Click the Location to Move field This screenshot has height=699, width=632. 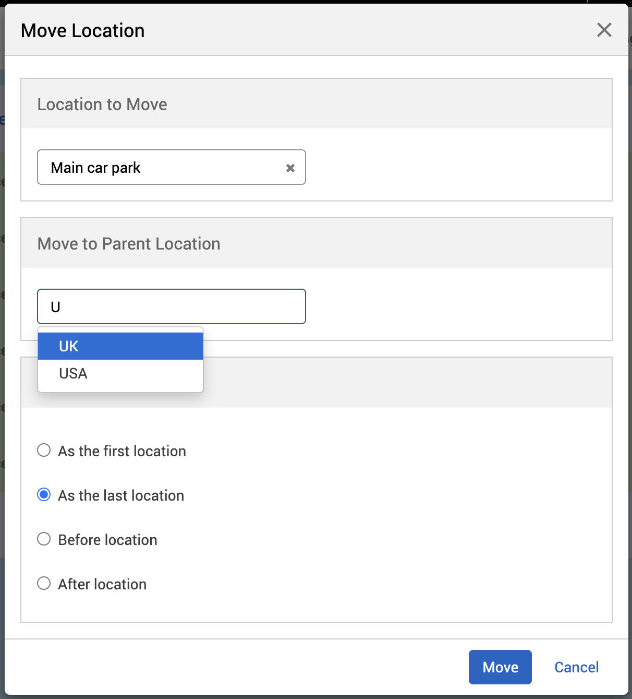click(x=162, y=168)
